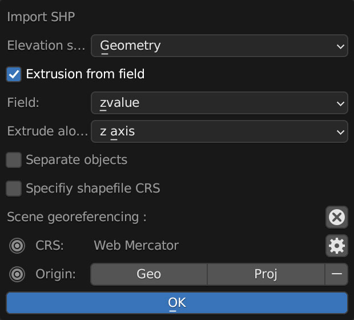Open CRS settings with the gear icon
Viewport: 354px width, 320px height.
[337, 246]
